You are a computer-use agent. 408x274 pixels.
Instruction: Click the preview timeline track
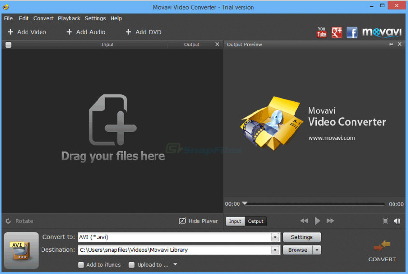coord(314,204)
